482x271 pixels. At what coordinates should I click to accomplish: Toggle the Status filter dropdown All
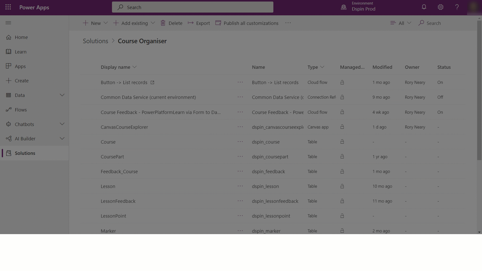pos(400,23)
